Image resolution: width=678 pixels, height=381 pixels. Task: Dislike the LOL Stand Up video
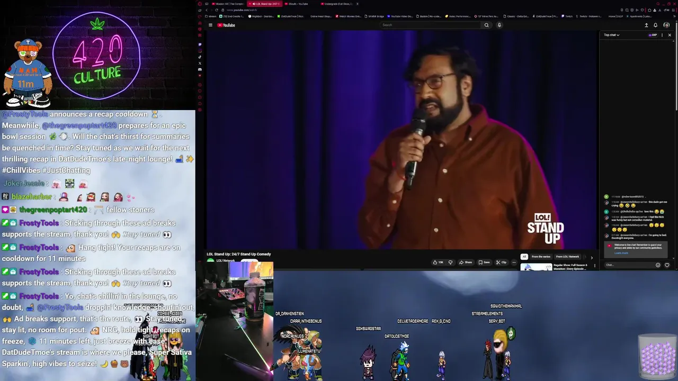click(450, 262)
